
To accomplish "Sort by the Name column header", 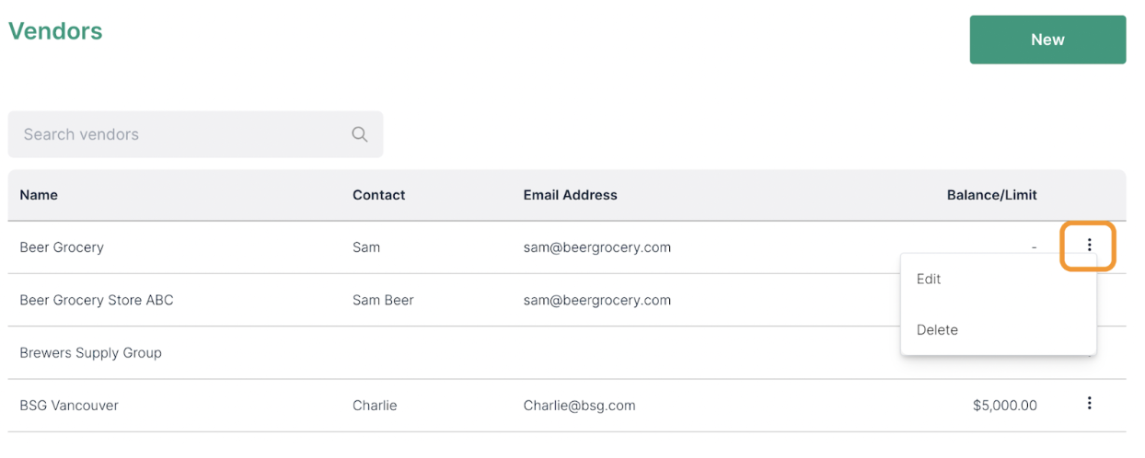I will [39, 195].
